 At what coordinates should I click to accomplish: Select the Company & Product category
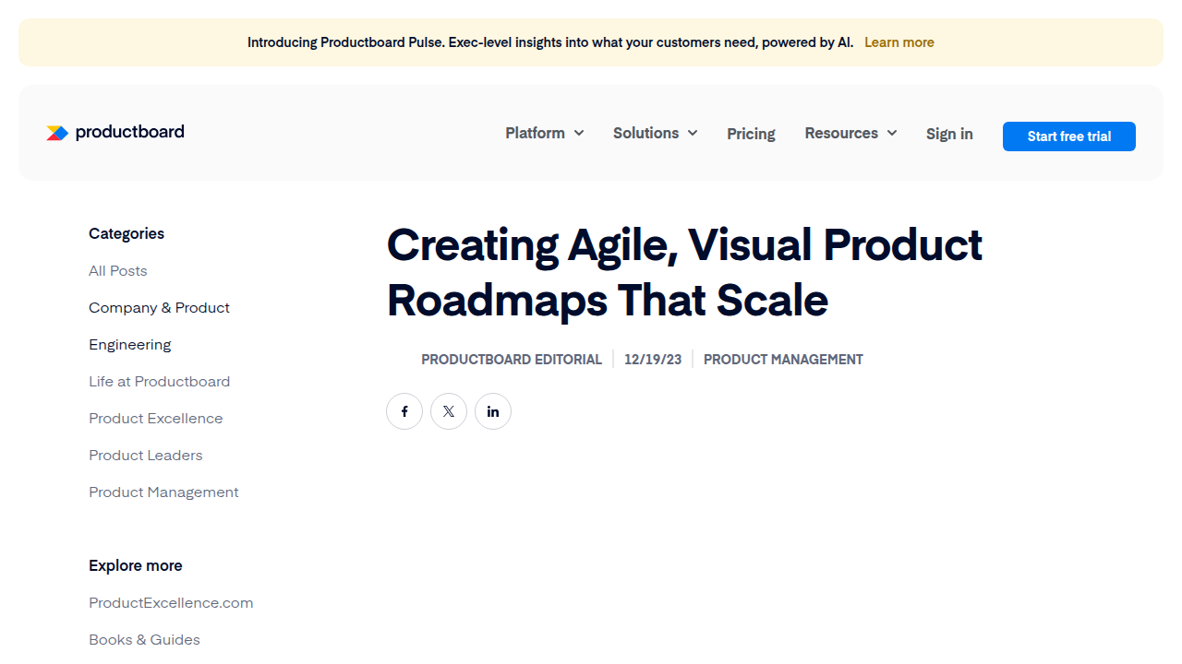pos(159,307)
